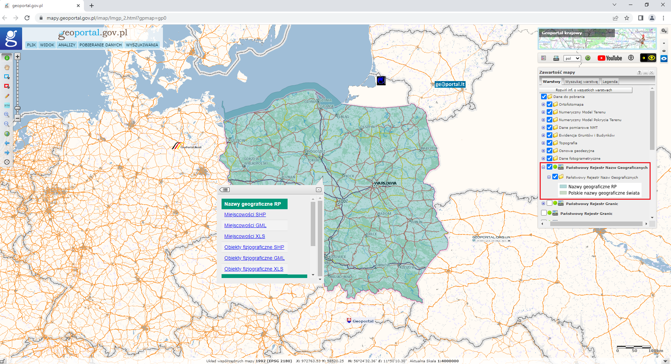This screenshot has height=364, width=671.
Task: Open the pol language dropdown
Action: coord(572,58)
